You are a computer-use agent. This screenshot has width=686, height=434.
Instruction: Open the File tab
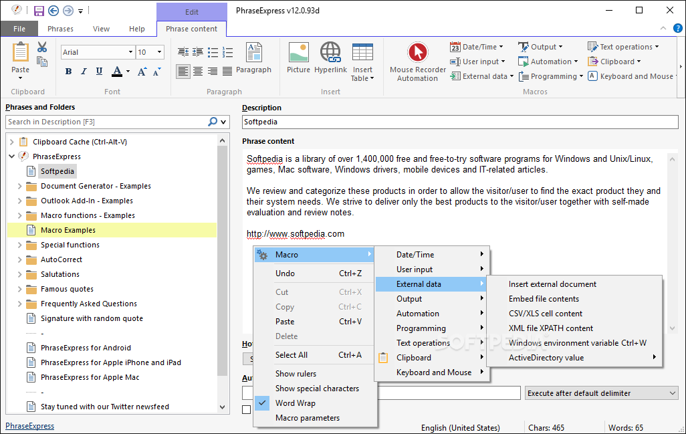tap(19, 29)
